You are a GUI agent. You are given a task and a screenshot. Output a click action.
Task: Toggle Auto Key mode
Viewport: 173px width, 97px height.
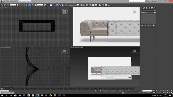[x=139, y=91]
